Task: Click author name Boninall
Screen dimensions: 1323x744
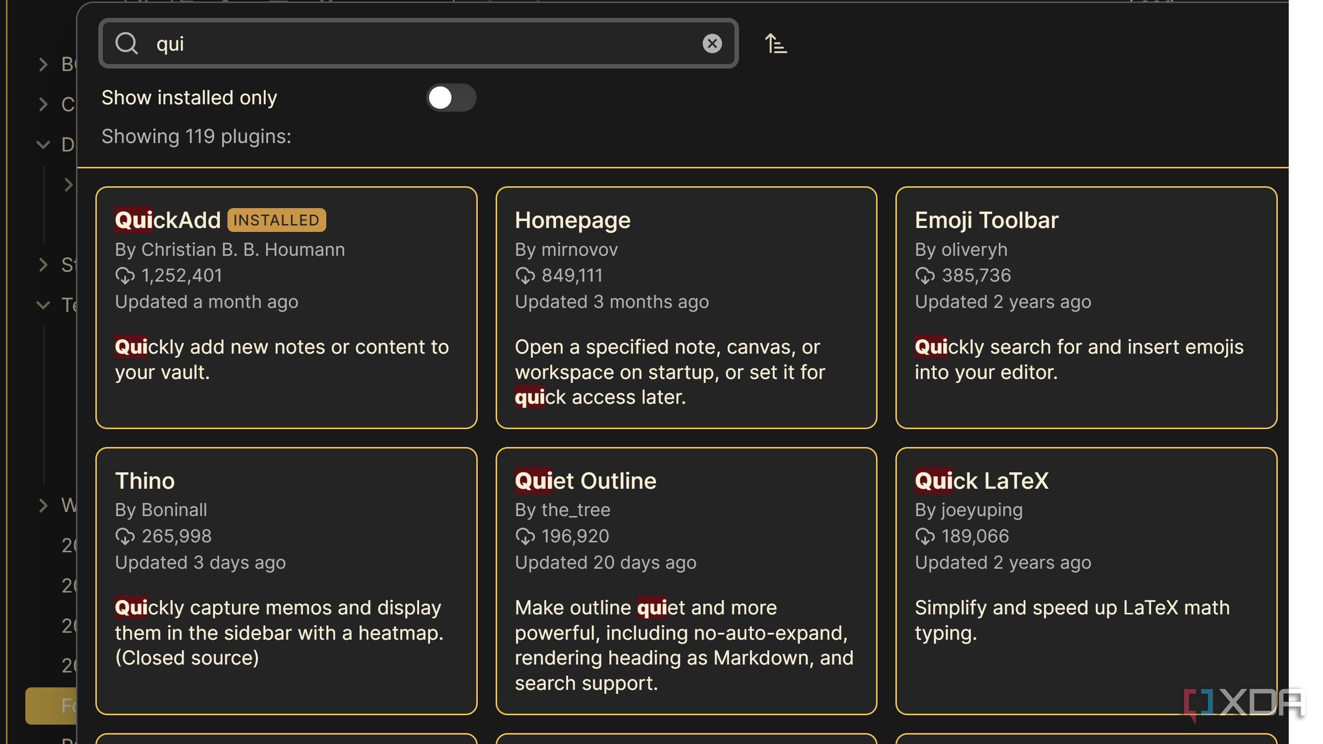Action: [x=174, y=510]
